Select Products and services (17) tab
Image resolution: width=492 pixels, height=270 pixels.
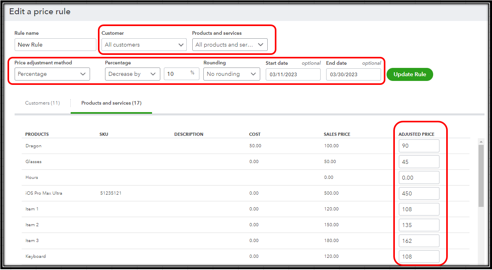coord(111,103)
